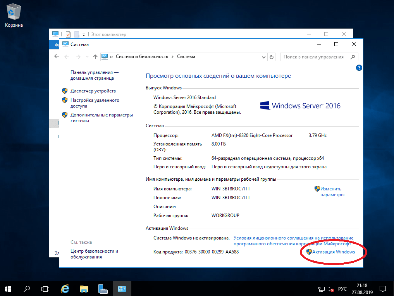Screen dimensions: 394x296
Task: Open the Windows Start menu
Action: (9, 288)
